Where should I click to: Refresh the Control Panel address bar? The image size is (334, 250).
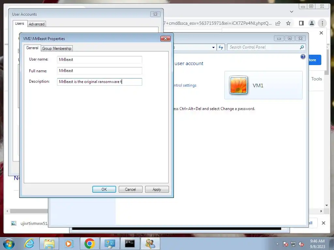click(221, 48)
